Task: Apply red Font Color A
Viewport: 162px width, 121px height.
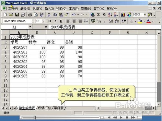Action: 149,21
